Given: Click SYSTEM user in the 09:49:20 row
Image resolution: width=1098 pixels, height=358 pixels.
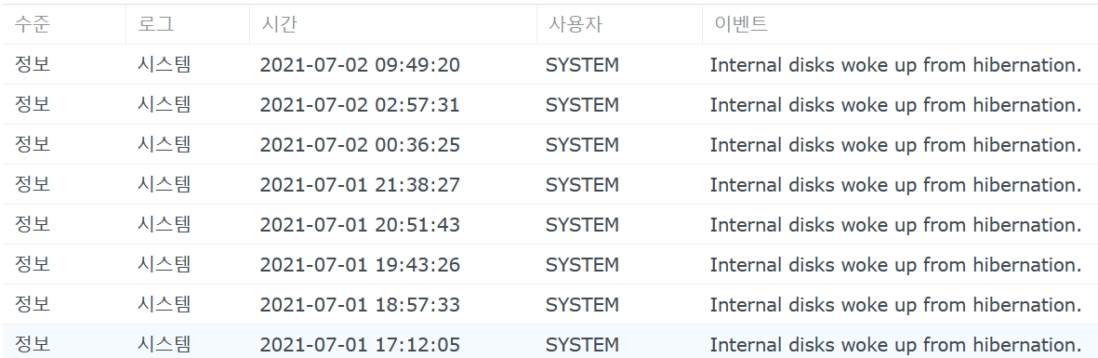Looking at the screenshot, I should (583, 65).
